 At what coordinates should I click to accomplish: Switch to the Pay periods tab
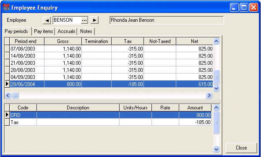pyautogui.click(x=16, y=31)
